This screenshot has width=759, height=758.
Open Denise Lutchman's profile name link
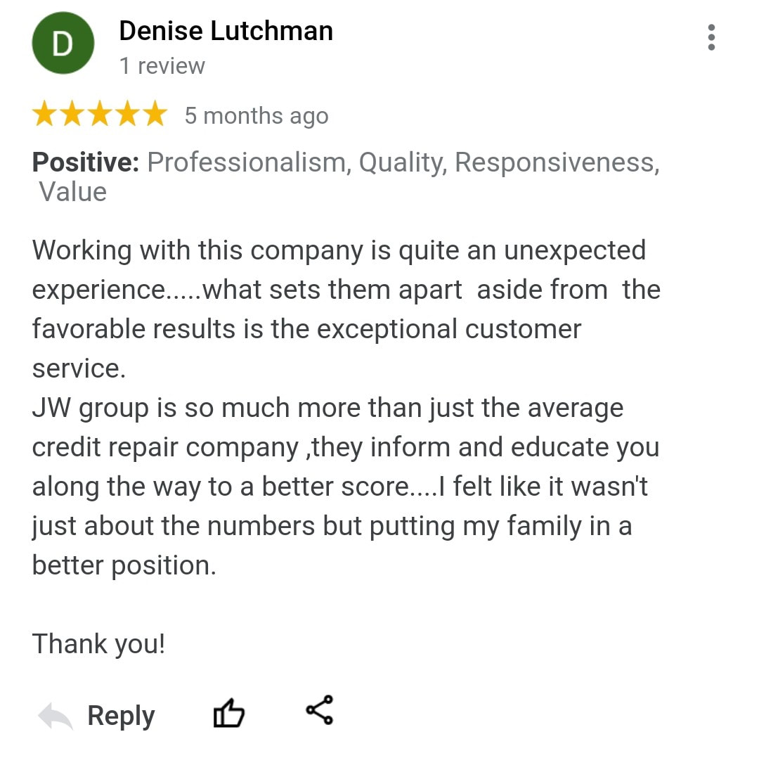coord(226,31)
